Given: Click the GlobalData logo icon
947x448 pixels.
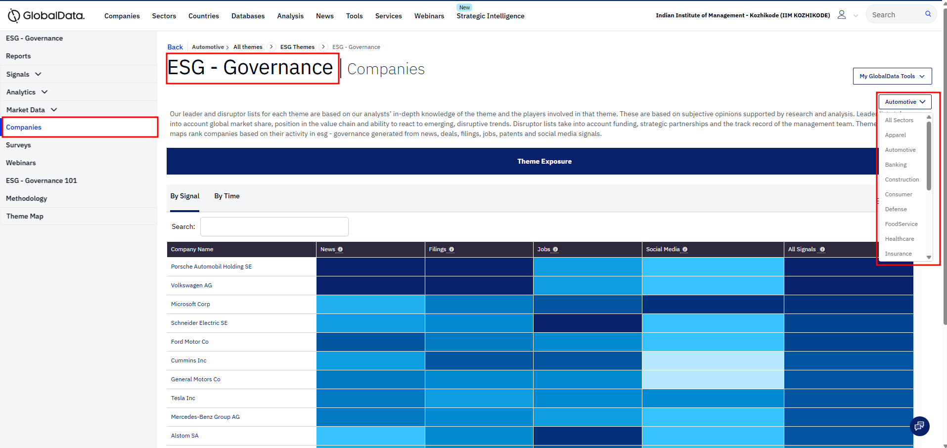Looking at the screenshot, I should point(14,16).
